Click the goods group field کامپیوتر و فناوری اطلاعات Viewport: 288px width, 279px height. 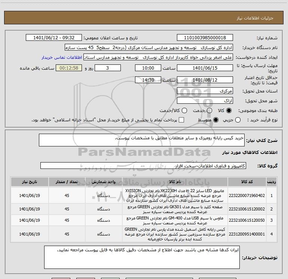pos(143,166)
